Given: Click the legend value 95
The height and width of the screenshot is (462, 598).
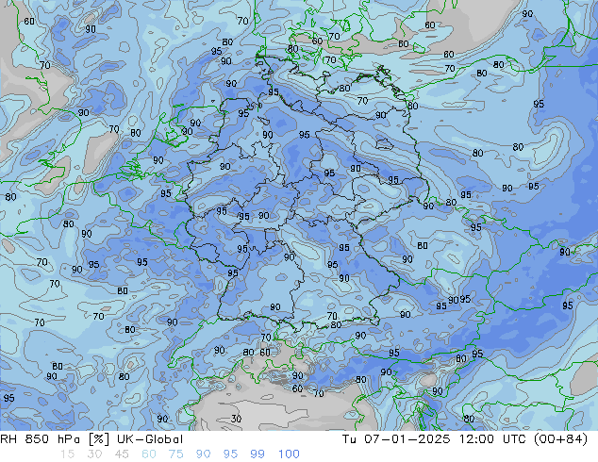Looking at the screenshot, I should 230,454.
